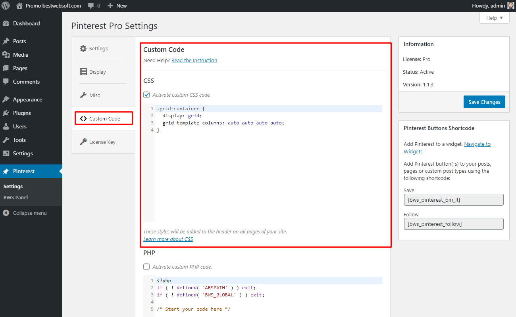The image size is (516, 317).
Task: Click the Tools wrench icon in sidebar
Action: (6, 140)
